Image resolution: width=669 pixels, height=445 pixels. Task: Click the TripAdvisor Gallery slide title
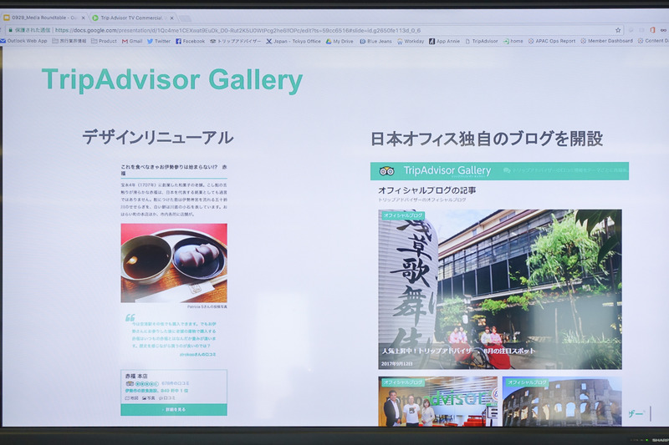(172, 80)
